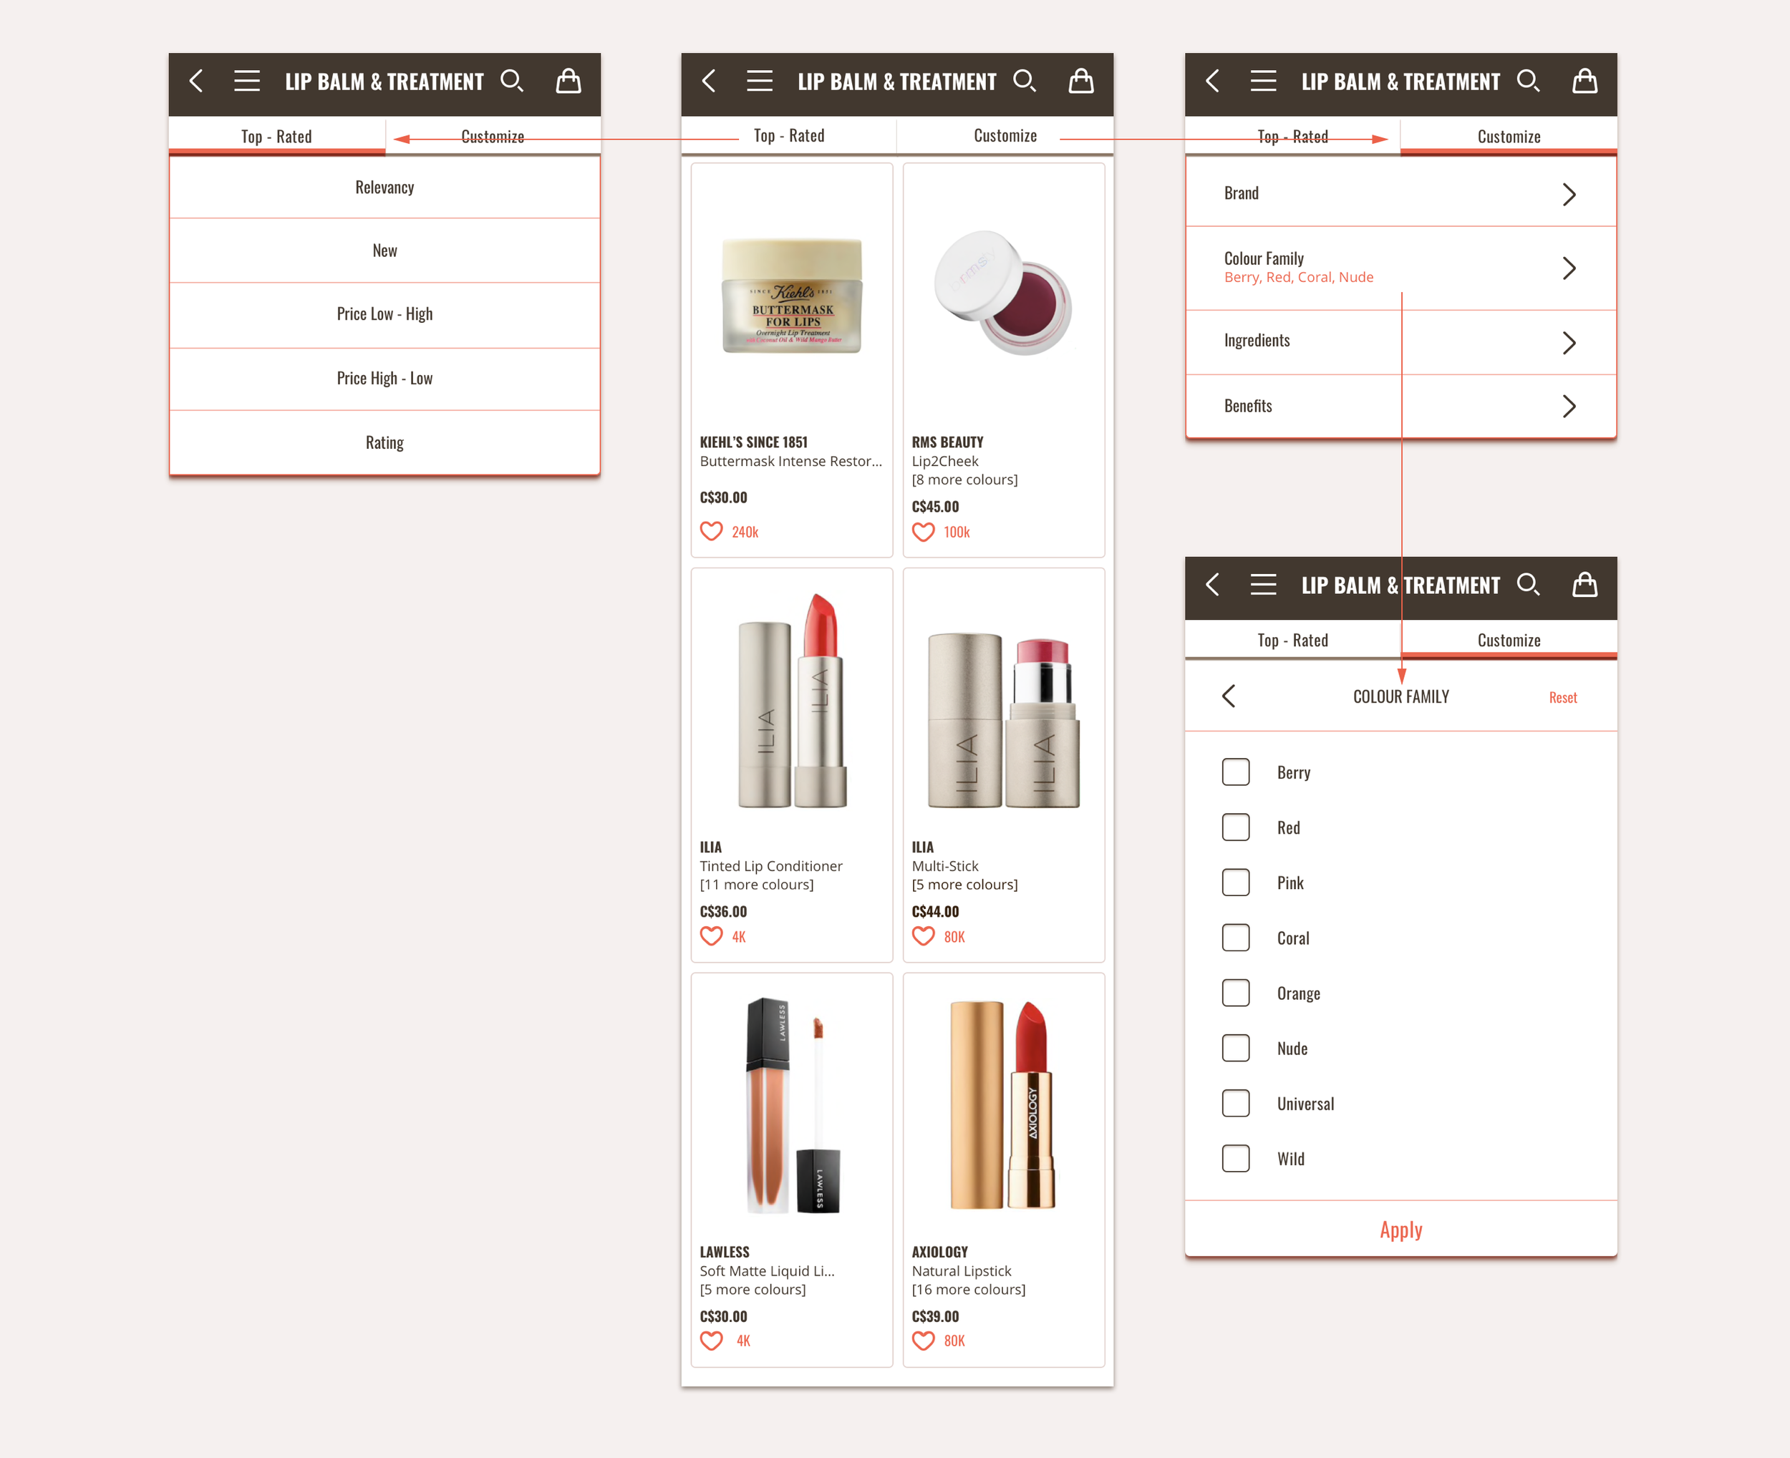Heart the Axiology Natural Lipstick
This screenshot has width=1790, height=1458.
(923, 1341)
